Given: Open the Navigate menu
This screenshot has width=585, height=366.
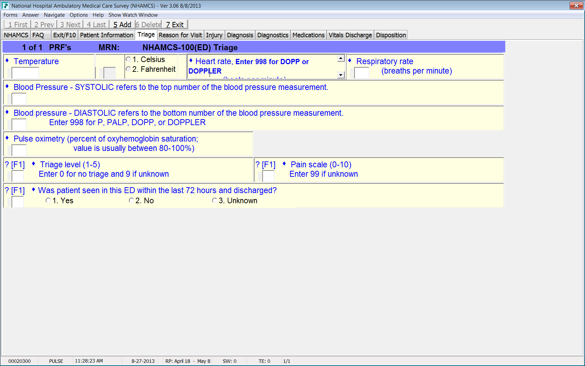Looking at the screenshot, I should tap(54, 15).
